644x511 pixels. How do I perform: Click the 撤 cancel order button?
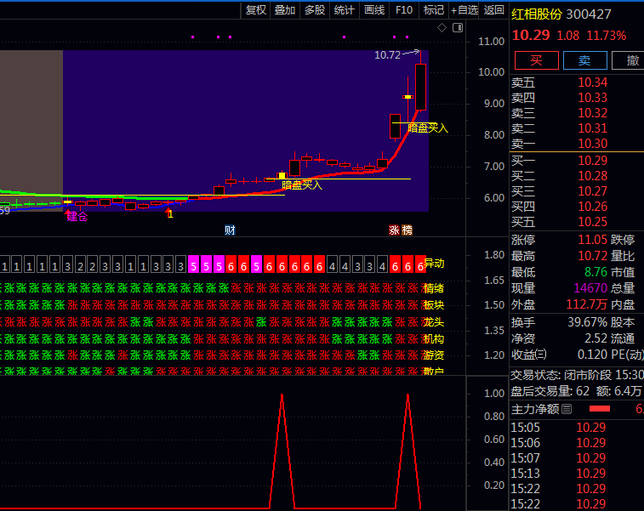630,60
